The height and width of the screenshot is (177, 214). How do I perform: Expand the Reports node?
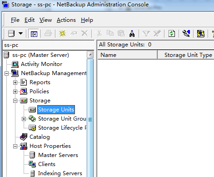(x=15, y=82)
